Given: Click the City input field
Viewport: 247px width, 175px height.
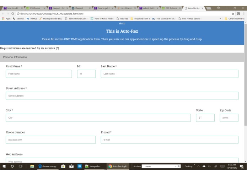Looking at the screenshot, I should click(98, 118).
